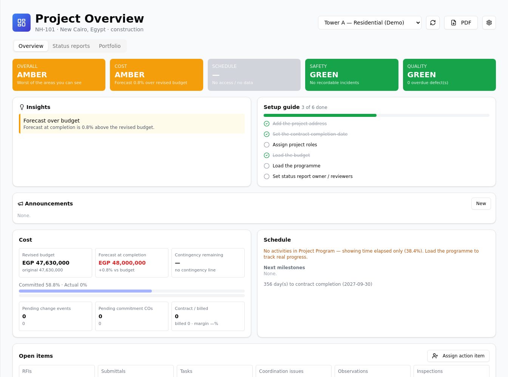Click the Pending commitment COs tile
Screen dimensions: 508x377
[132, 316]
